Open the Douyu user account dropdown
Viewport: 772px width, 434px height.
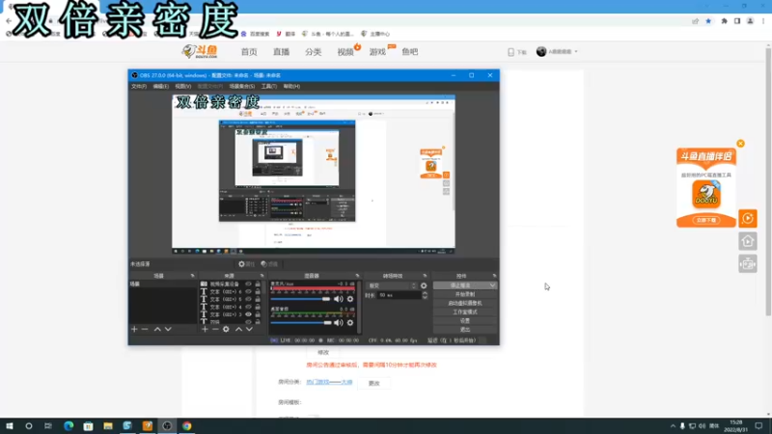[557, 52]
